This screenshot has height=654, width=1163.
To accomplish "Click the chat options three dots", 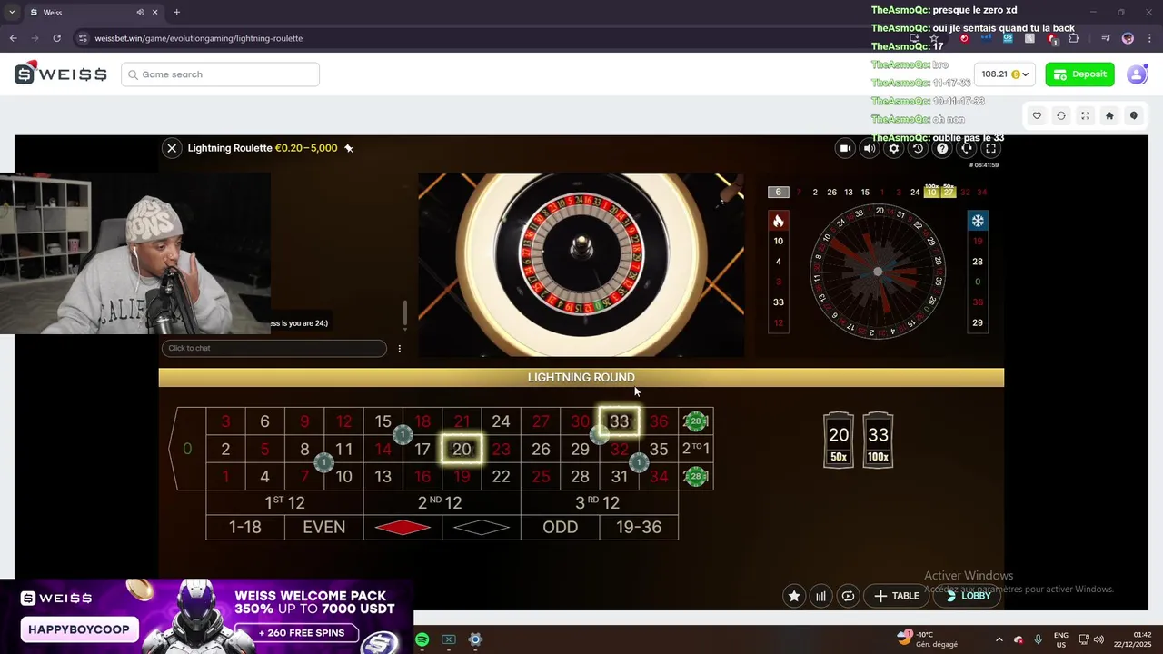I will (399, 349).
